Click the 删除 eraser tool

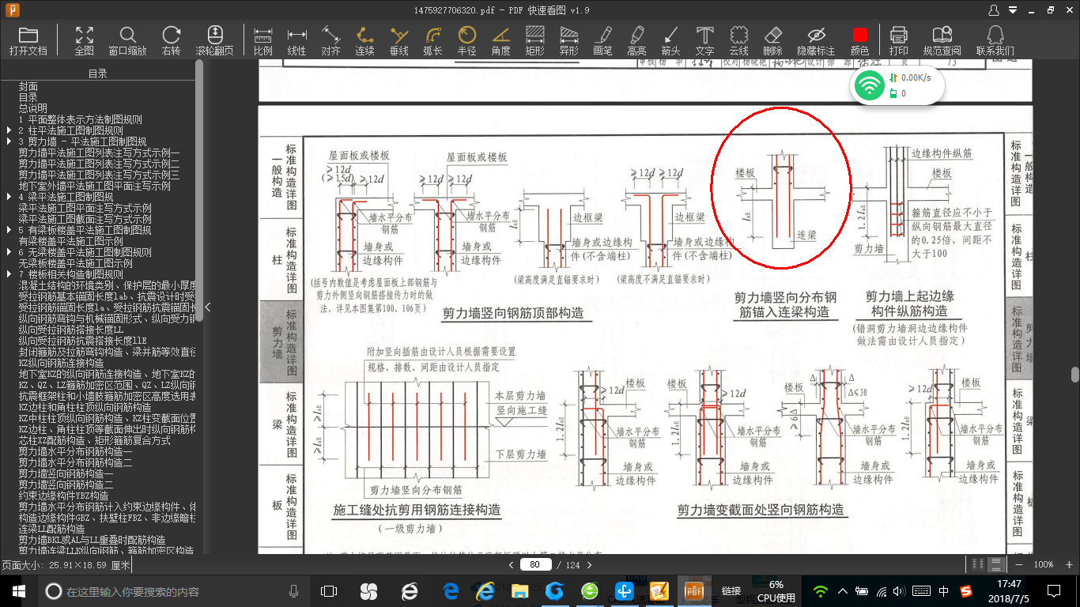tap(773, 41)
